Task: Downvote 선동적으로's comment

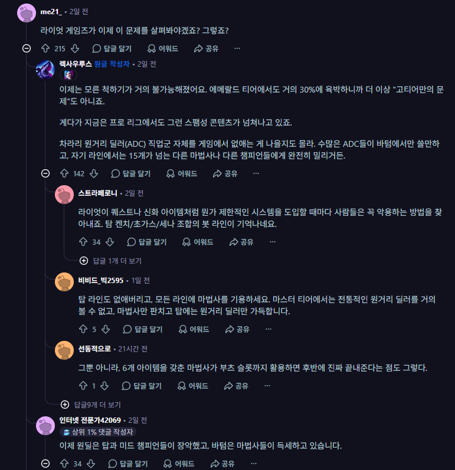Action: [104, 386]
